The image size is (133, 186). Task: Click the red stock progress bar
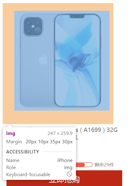pyautogui.click(x=84, y=165)
